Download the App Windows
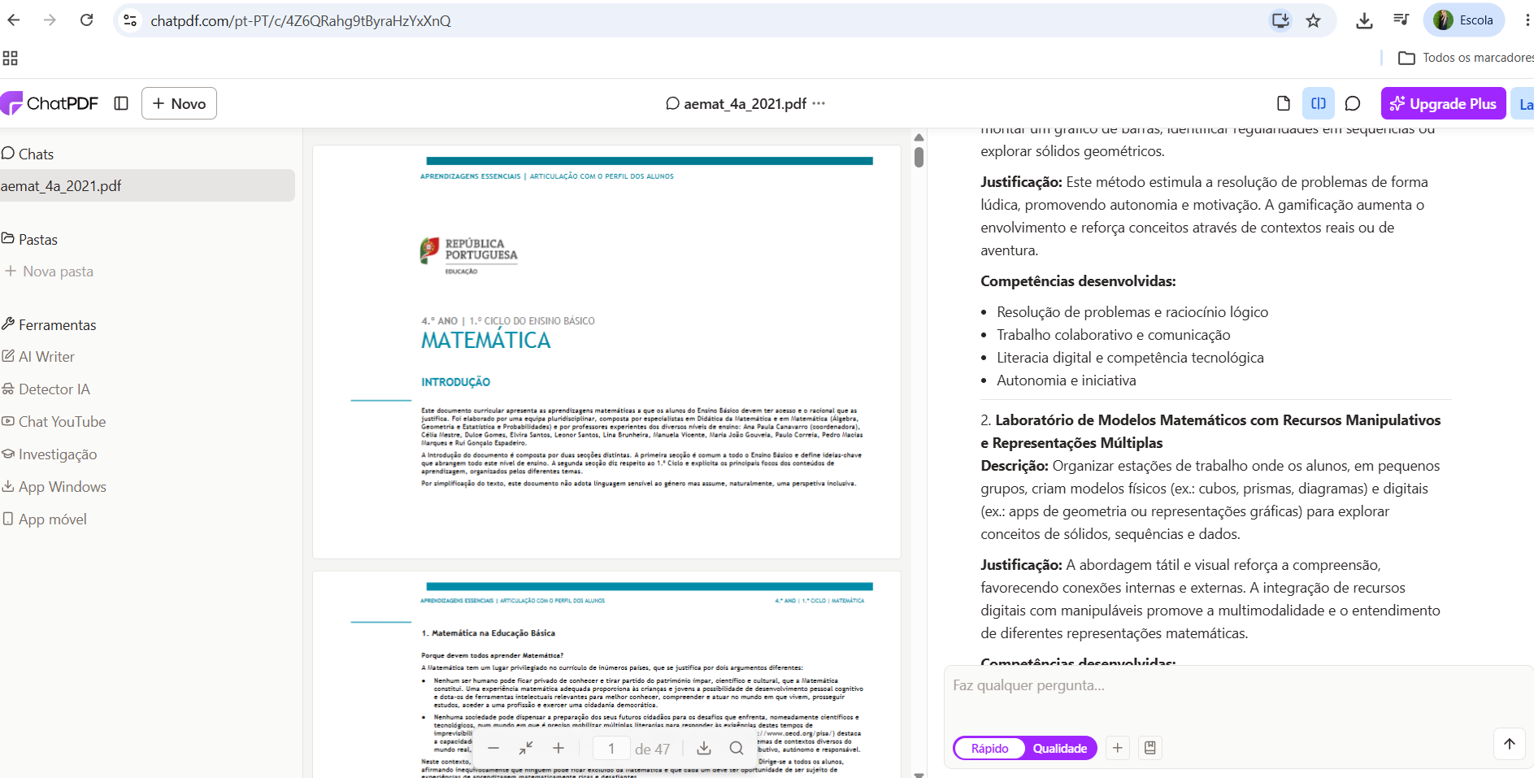Viewport: 1534px width, 778px height. point(54,487)
